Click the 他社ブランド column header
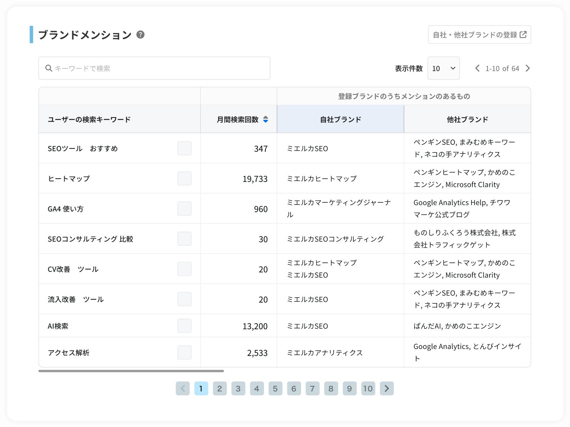The image size is (570, 427). (467, 119)
